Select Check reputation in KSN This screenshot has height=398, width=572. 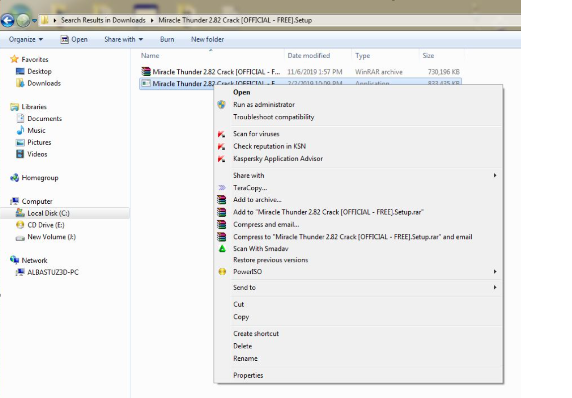(270, 146)
